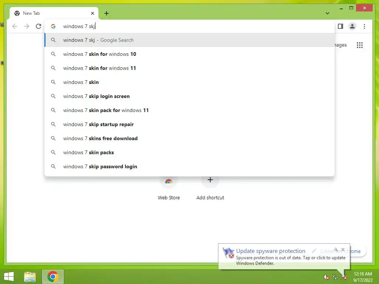The height and width of the screenshot is (284, 379).
Task: Click the Images link on Google page
Action: [x=341, y=45]
